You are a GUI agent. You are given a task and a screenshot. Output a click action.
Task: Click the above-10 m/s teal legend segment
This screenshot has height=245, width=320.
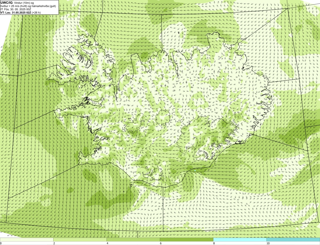point(293,240)
